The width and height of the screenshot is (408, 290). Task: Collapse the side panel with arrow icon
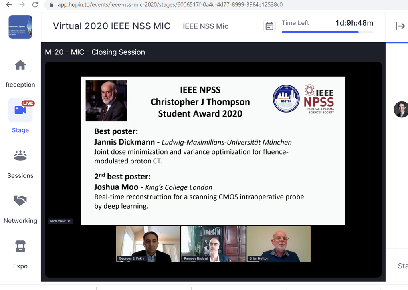(x=400, y=26)
